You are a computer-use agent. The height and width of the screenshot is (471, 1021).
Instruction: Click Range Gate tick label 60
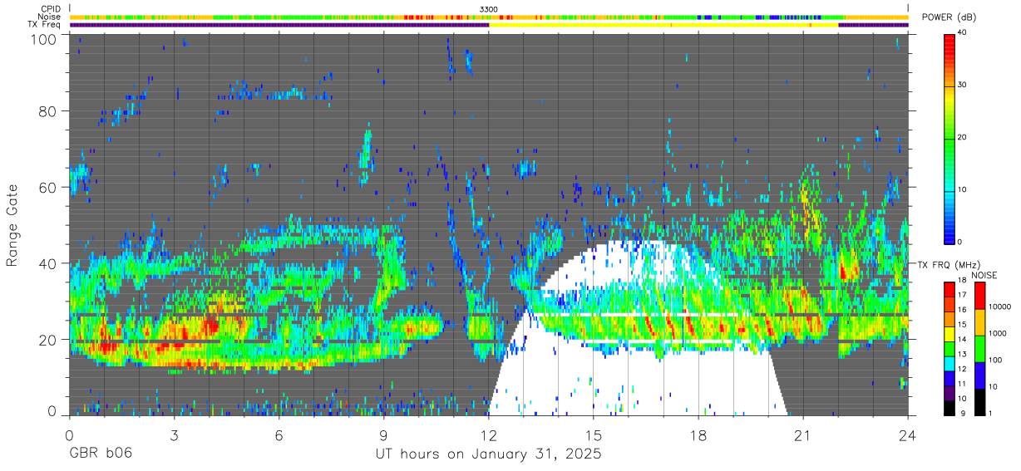pyautogui.click(x=47, y=187)
